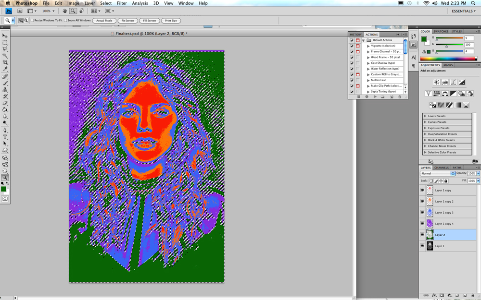
Task: Uncheck the Vignette (selection) action
Action: pyautogui.click(x=352, y=46)
